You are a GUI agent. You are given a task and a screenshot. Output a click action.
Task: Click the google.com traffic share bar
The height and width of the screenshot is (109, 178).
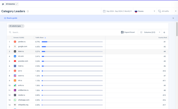pos(72,47)
